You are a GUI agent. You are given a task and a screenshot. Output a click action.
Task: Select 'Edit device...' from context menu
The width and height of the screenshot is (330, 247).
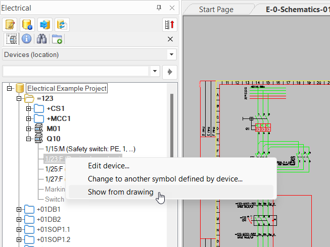109,165
